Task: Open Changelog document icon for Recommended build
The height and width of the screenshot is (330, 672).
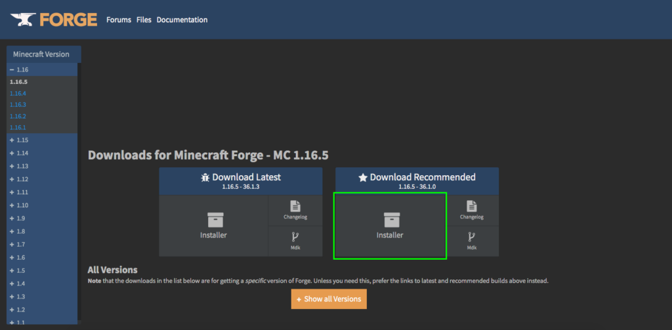Action: (471, 206)
